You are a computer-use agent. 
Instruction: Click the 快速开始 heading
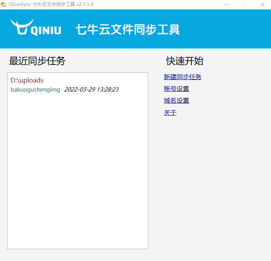coord(185,61)
